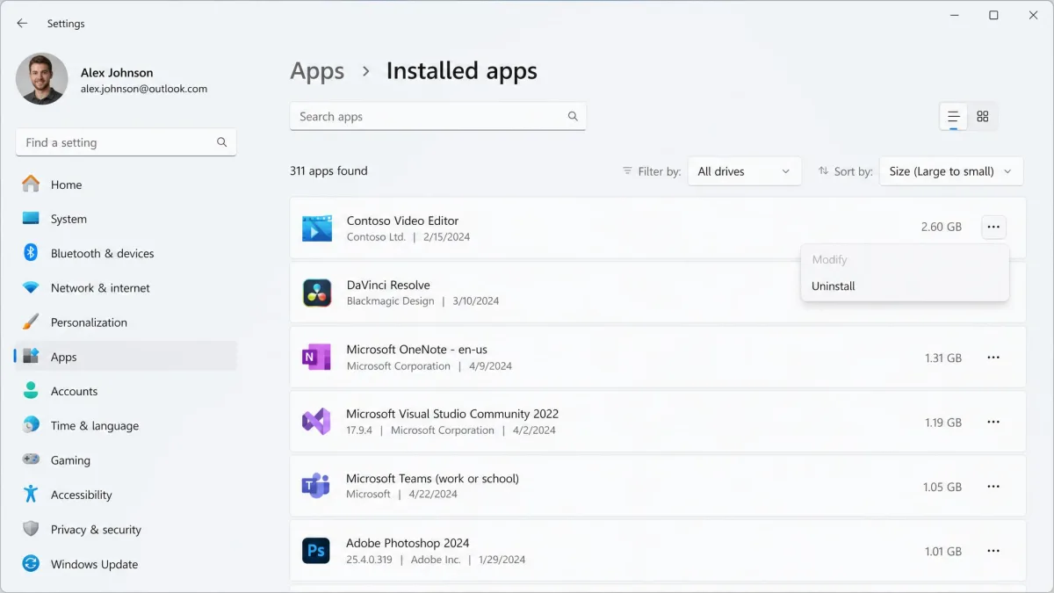Viewport: 1054px width, 593px height.
Task: Click the Gaming controller icon
Action: tap(31, 459)
